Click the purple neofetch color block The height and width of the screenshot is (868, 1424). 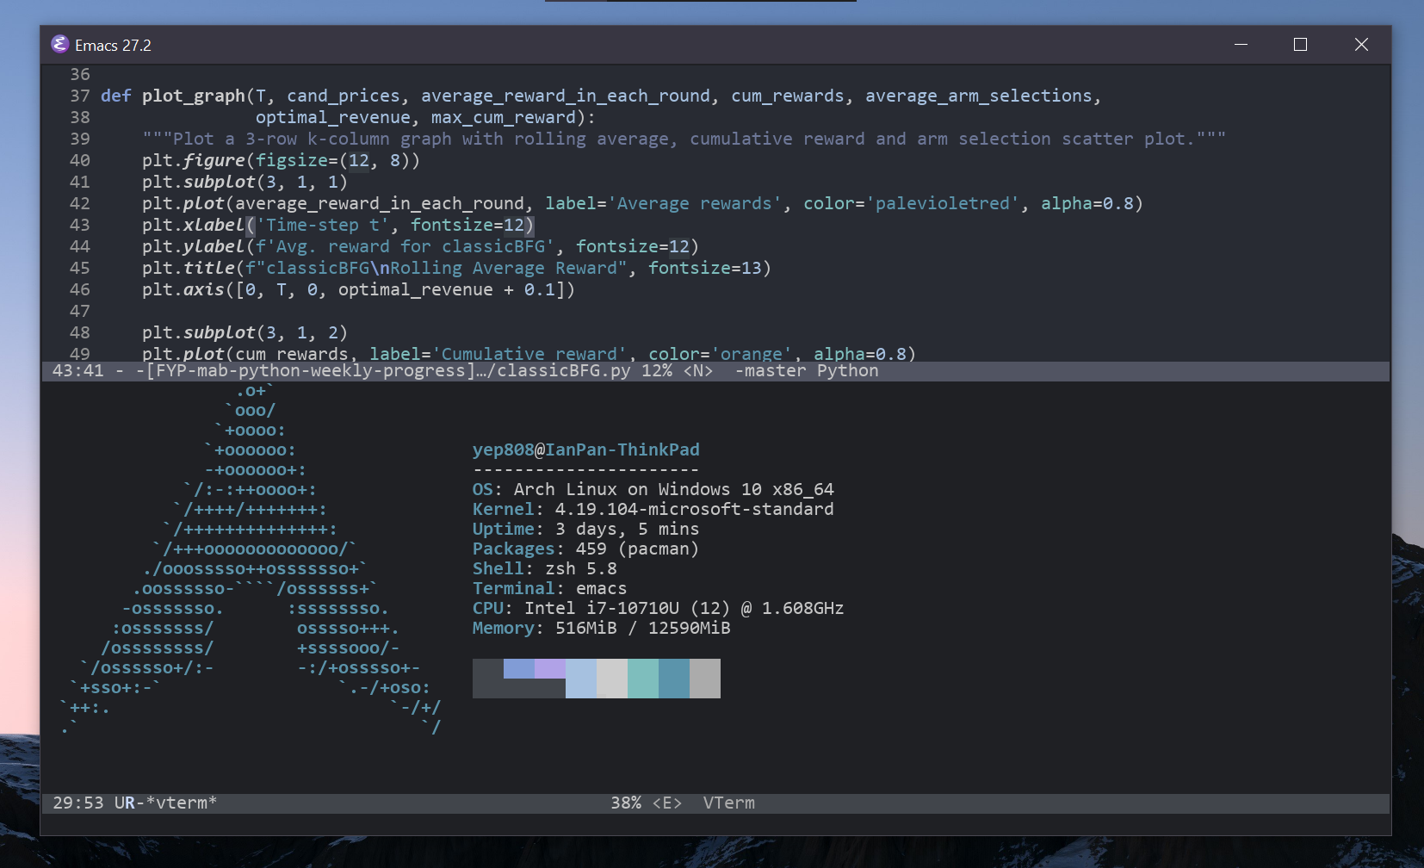550,668
